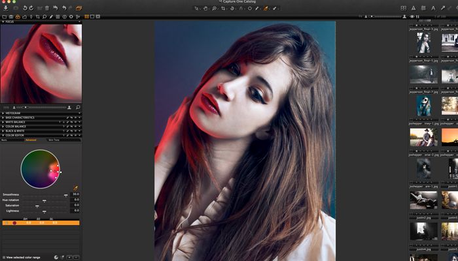Open the Color tool tab (three circles)
Viewport: 458px width, 261px height.
(x=18, y=17)
